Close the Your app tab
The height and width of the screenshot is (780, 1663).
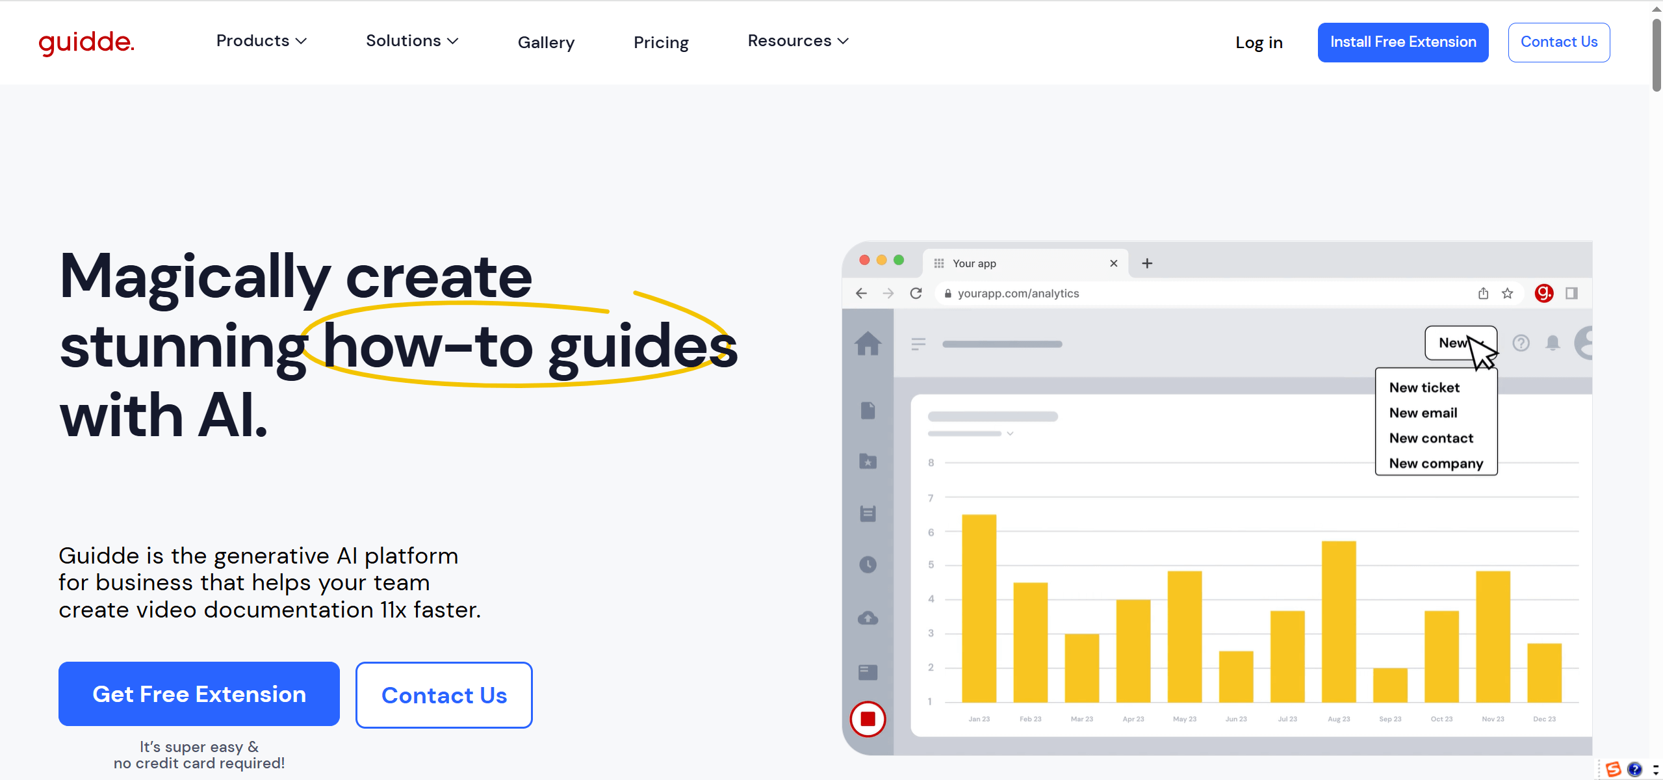[1113, 263]
